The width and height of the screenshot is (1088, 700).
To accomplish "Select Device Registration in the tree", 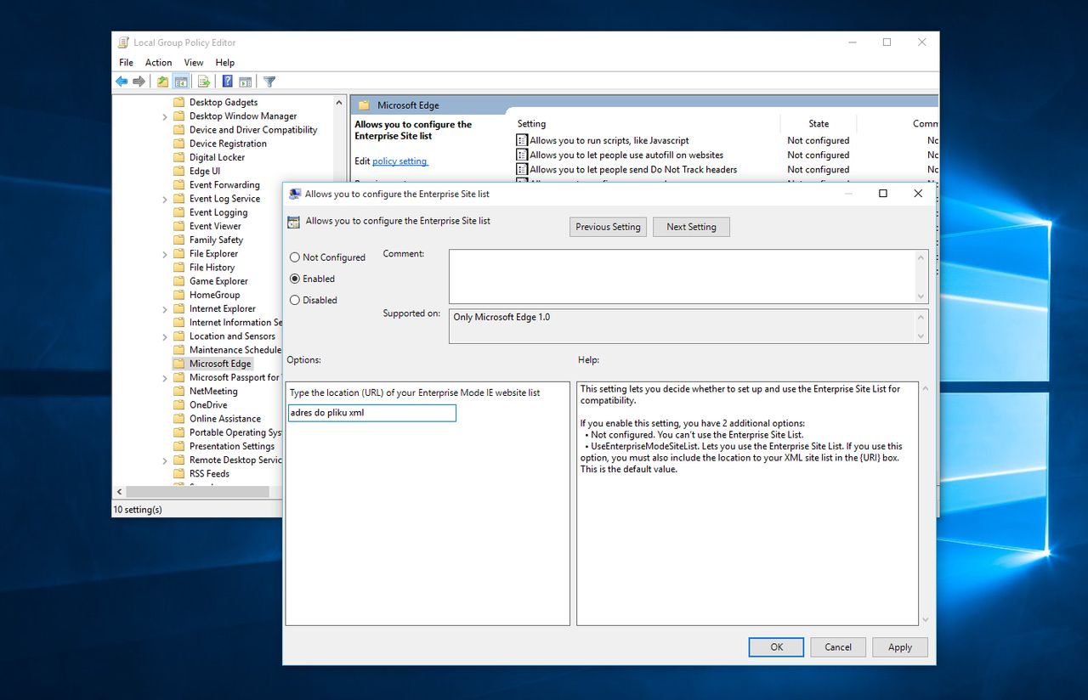I will tap(228, 144).
